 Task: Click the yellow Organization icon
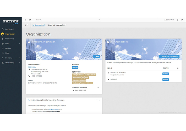click(3, 34)
